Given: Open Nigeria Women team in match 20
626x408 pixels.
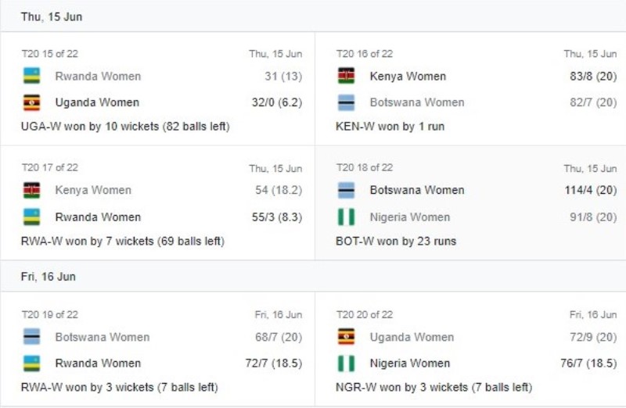Looking at the screenshot, I should (409, 363).
